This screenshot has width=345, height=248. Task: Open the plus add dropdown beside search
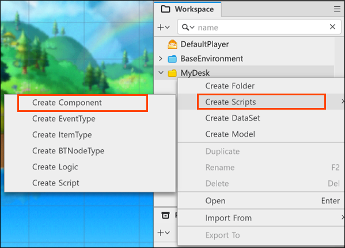tap(164, 27)
